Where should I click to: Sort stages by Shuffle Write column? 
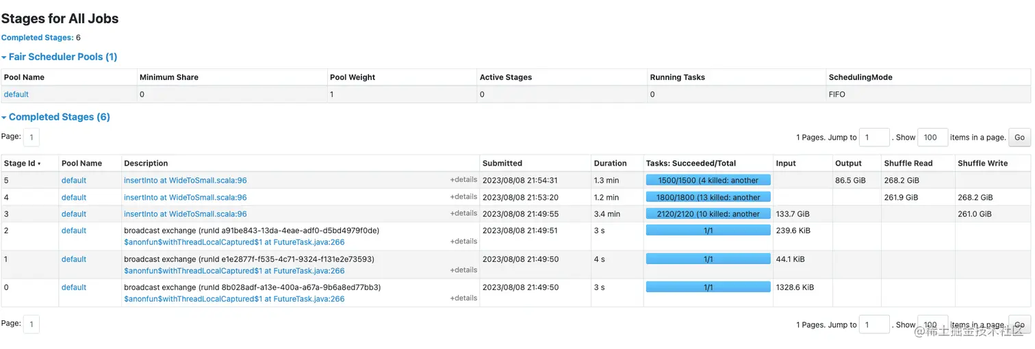983,164
